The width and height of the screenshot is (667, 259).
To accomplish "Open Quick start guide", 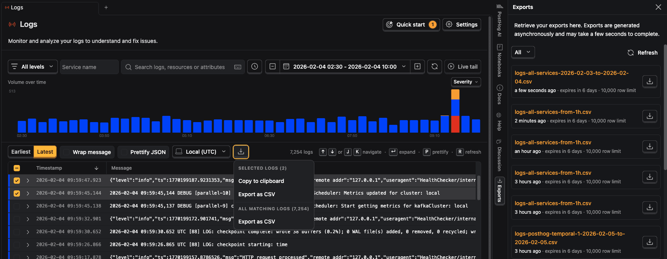I will [x=411, y=25].
